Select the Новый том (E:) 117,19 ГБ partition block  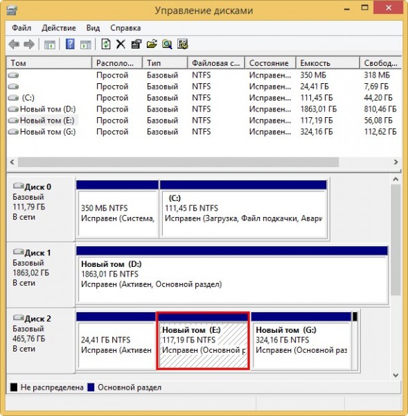click(203, 341)
